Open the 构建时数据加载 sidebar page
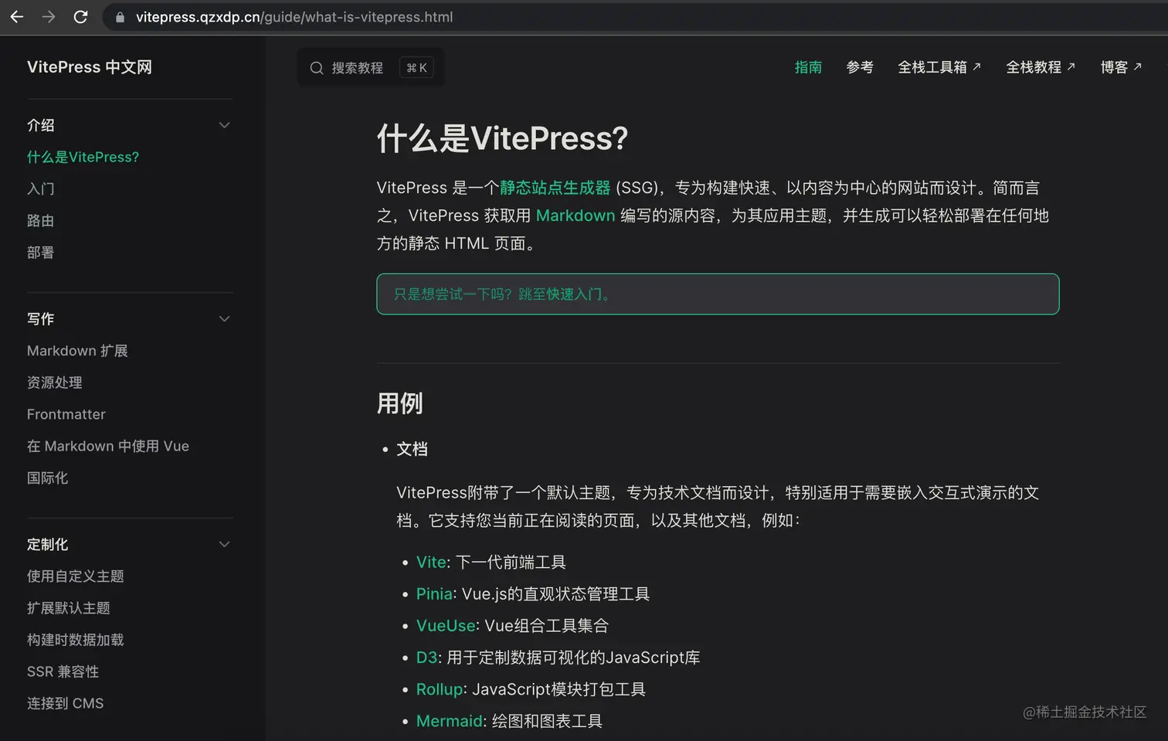This screenshot has width=1168, height=741. point(76,640)
